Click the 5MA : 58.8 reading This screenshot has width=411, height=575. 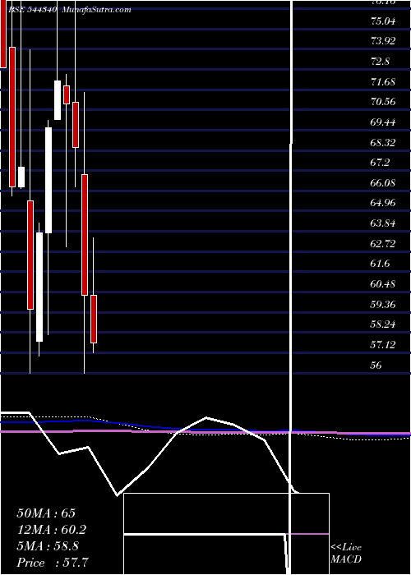48,546
